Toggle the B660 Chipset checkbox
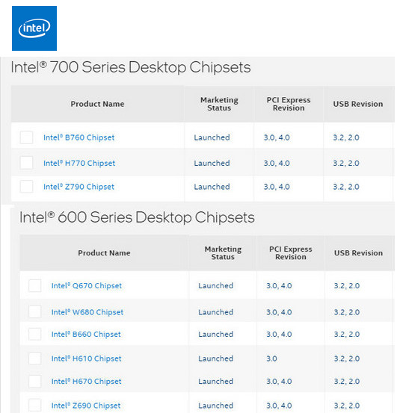 tap(35, 334)
